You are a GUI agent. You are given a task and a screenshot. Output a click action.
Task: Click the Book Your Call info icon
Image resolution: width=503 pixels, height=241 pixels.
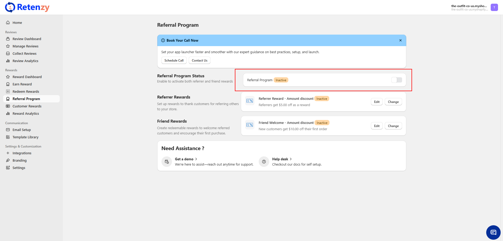click(x=163, y=40)
